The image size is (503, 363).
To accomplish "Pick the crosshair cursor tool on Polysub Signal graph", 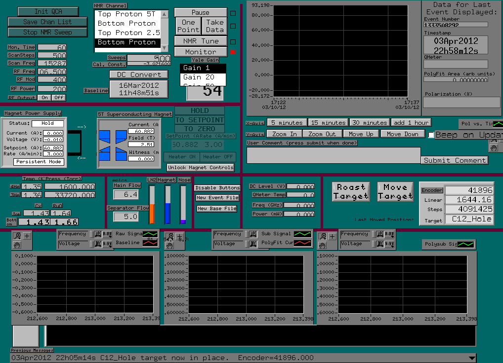I will pyautogui.click(x=333, y=237).
